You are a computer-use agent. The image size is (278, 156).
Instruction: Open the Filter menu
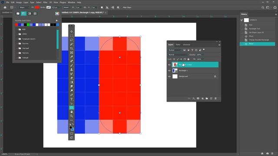tap(45, 3)
